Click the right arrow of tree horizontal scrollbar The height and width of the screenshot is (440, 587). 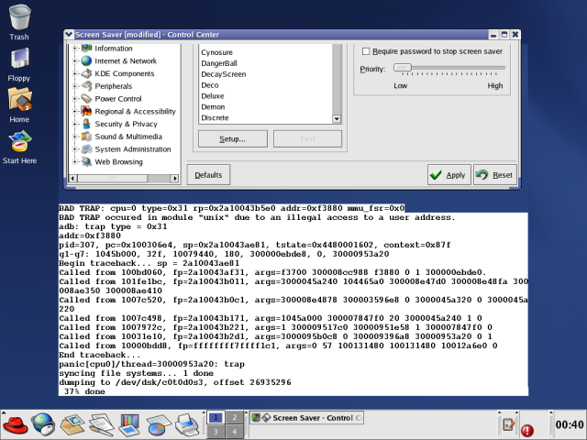pos(174,179)
